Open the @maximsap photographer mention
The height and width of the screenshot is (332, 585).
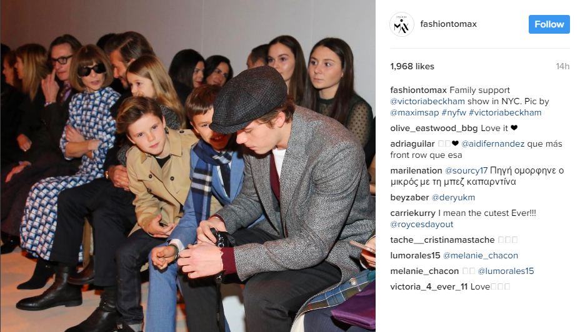414,112
